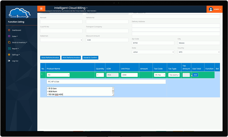Click the Report sidebar icon
Screen dimensions: 228x137
coord(9,49)
